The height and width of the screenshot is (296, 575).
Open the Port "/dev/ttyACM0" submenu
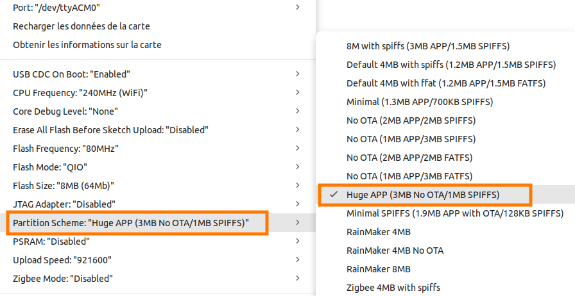(56, 8)
